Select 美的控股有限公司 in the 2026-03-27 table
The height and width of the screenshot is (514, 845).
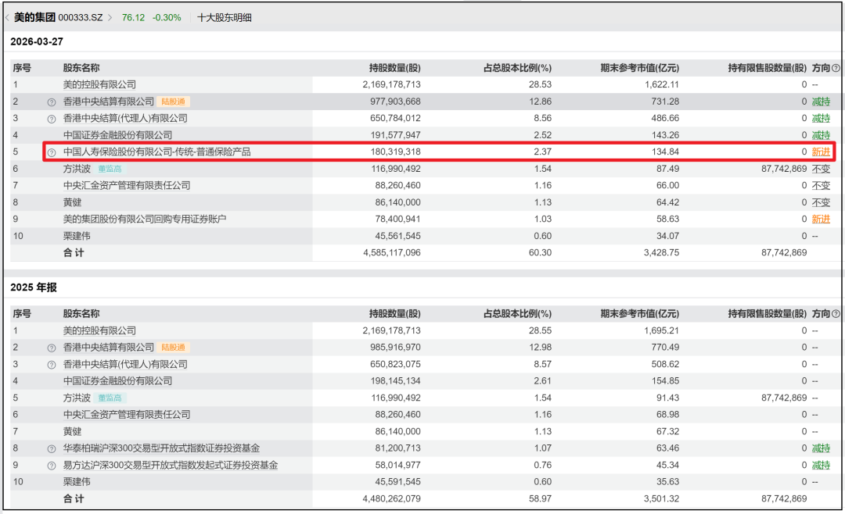coord(99,84)
